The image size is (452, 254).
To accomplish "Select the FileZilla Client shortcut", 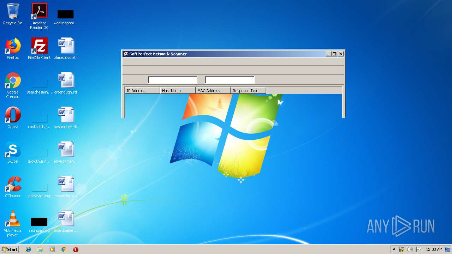I will click(39, 49).
